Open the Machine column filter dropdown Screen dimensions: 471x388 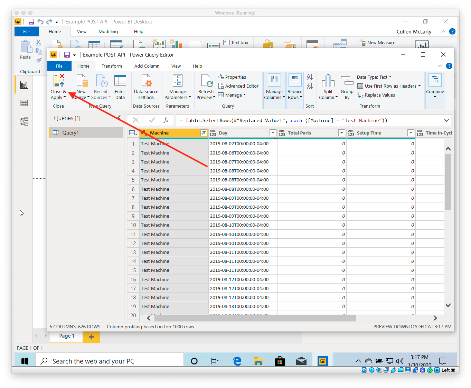tap(204, 133)
